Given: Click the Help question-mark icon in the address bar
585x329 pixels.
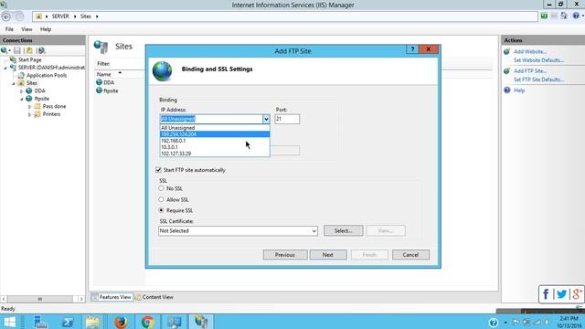Looking at the screenshot, I should coord(576,16).
